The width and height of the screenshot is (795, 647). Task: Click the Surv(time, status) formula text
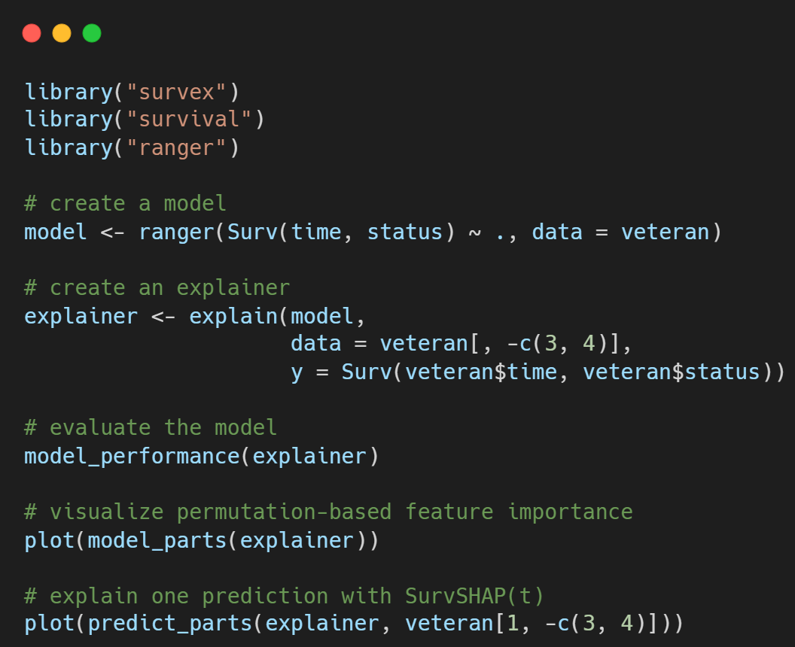click(341, 232)
